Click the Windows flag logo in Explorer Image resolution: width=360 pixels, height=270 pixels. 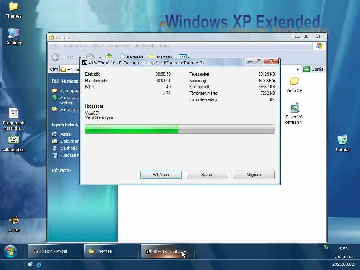(319, 45)
